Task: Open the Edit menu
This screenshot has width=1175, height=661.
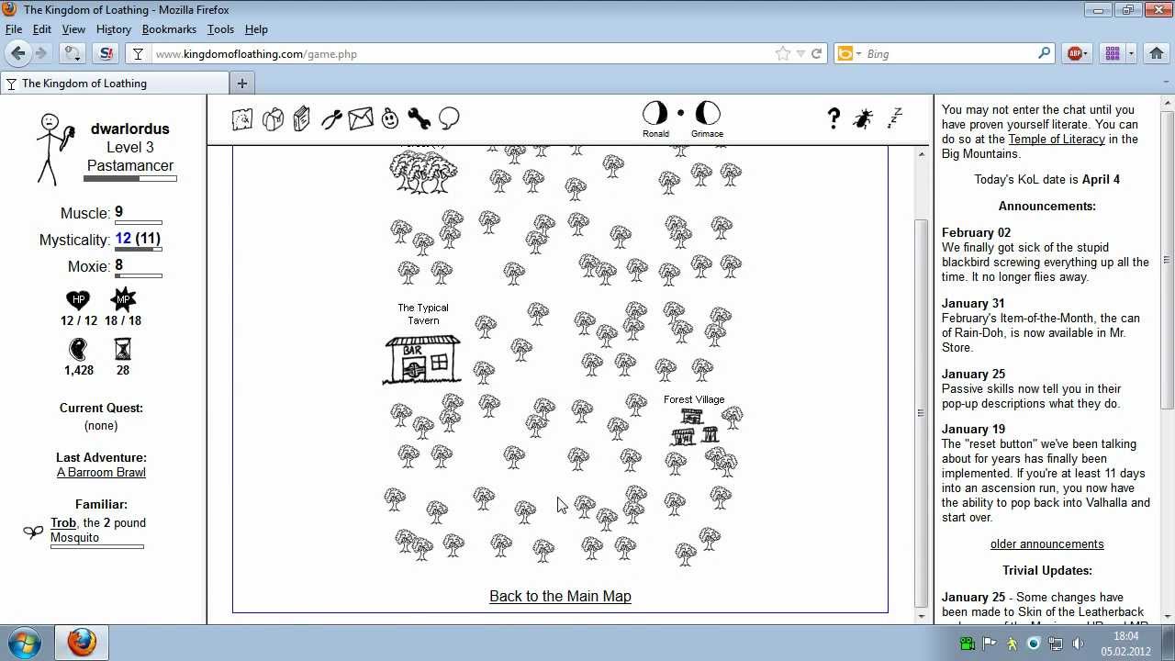Action: [42, 29]
